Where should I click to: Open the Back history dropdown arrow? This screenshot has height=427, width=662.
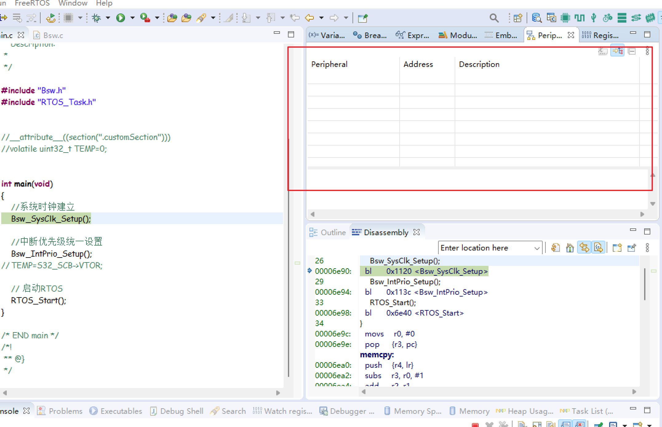[x=321, y=18]
